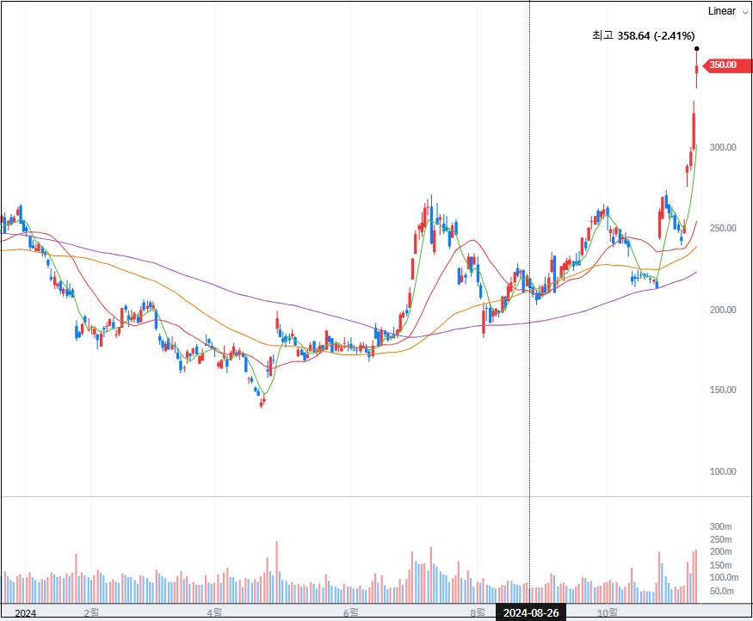Click the 2024 time axis label
The width and height of the screenshot is (753, 621).
25,613
